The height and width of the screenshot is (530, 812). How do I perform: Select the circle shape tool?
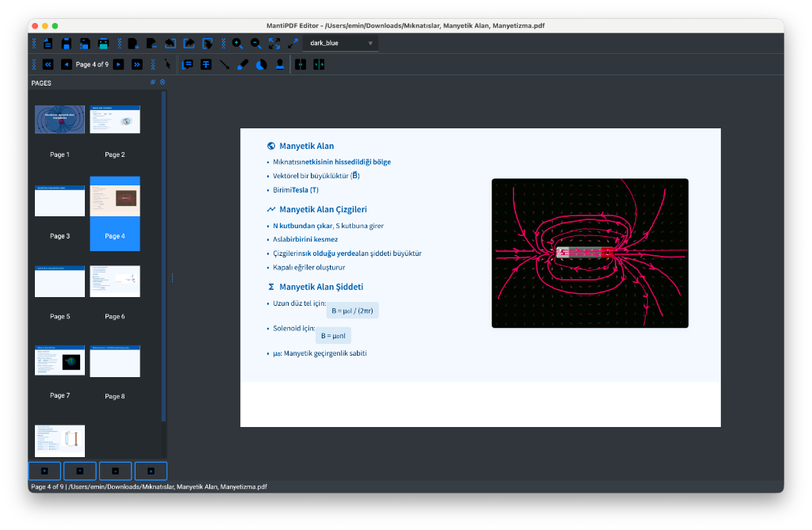coord(260,64)
